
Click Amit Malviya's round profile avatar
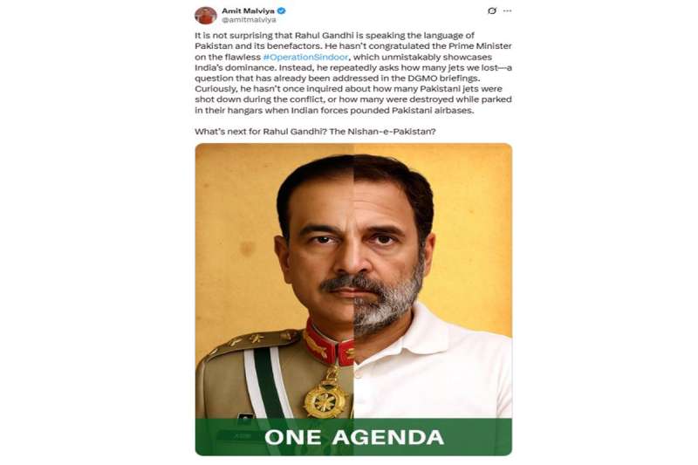[x=205, y=16]
